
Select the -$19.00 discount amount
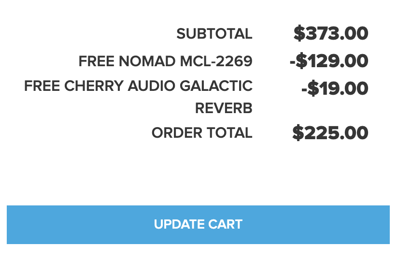334,88
